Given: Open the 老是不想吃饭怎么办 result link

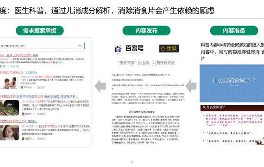Looking at the screenshot, I should [39, 96].
